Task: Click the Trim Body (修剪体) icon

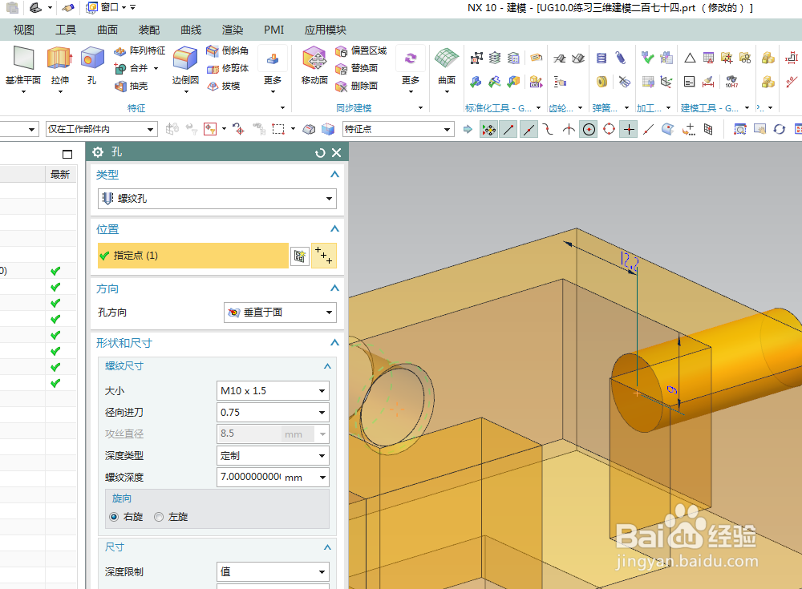Action: tap(213, 68)
